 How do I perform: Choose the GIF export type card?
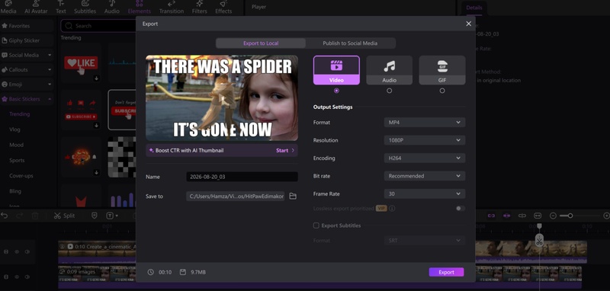point(442,70)
